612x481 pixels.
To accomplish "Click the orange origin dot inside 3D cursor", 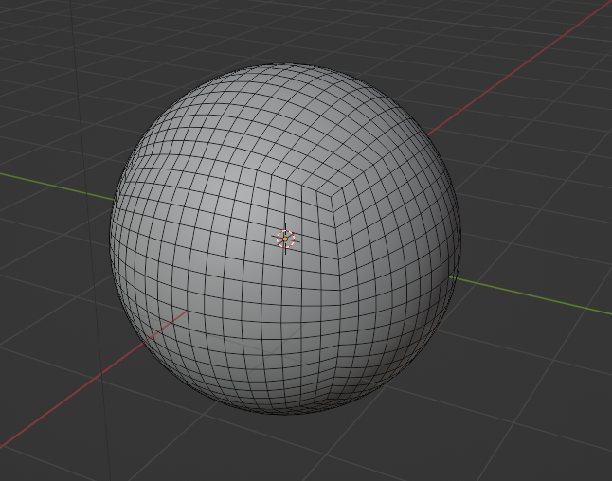I will [x=285, y=240].
